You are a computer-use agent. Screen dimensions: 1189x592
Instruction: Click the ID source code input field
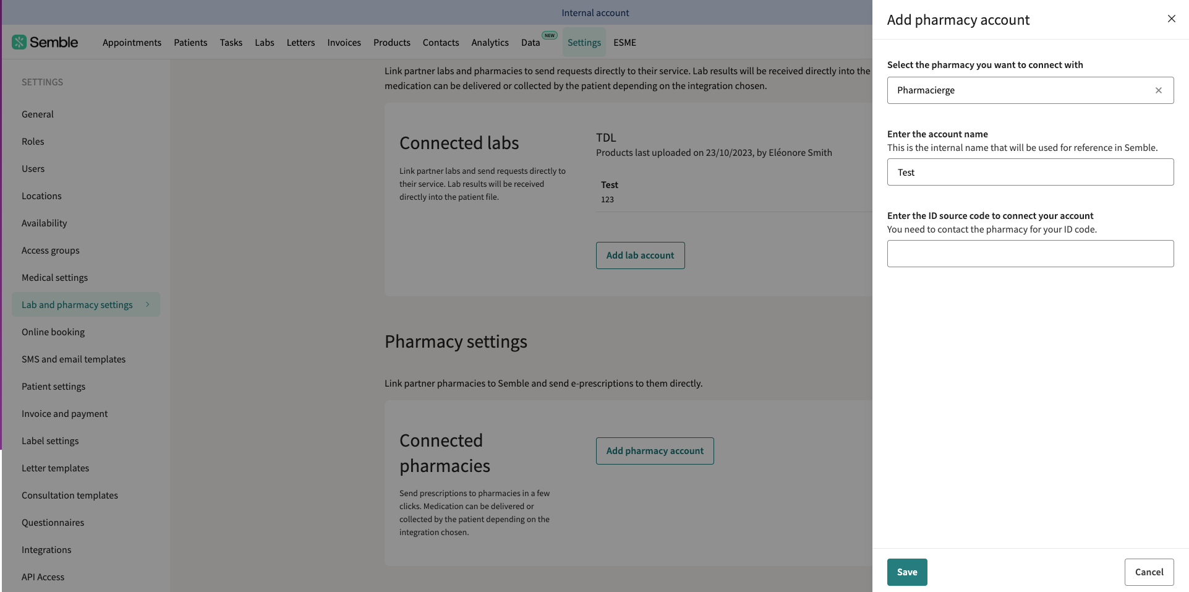tap(1030, 254)
